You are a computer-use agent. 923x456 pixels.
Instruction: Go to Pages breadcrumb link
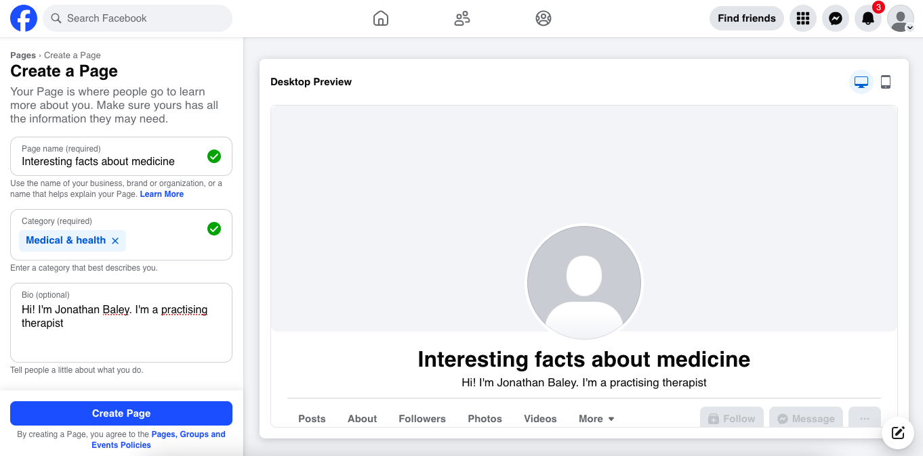click(x=23, y=55)
